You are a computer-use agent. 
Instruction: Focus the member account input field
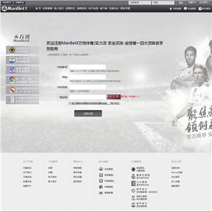88,67
